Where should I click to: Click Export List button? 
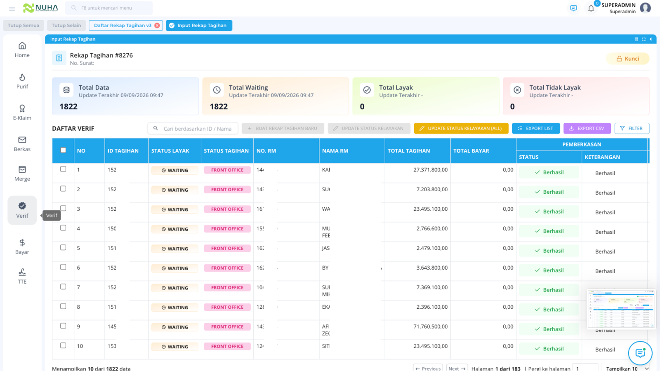[536, 128]
